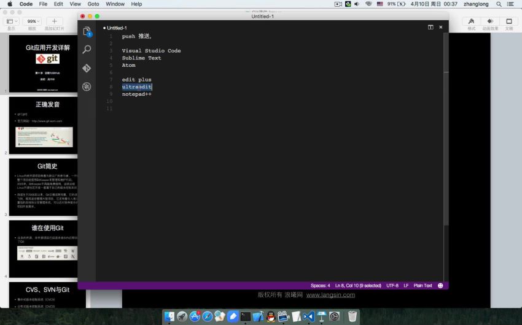Screen dimensions: 522x325
Task: Open Keynote view options dropdown
Action: point(12,21)
